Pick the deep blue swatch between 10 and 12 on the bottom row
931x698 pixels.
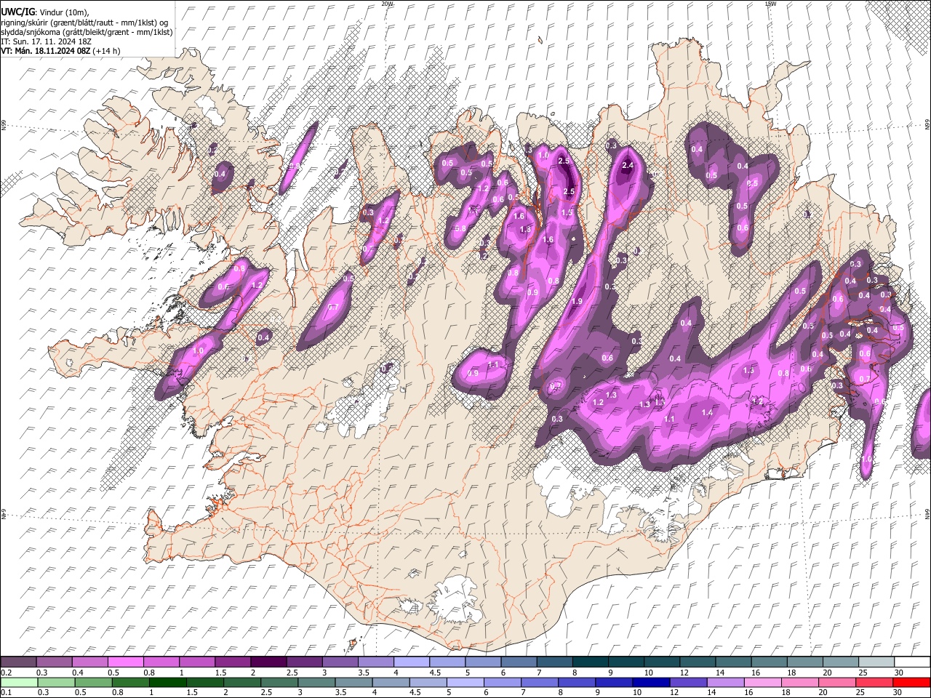pos(650,682)
